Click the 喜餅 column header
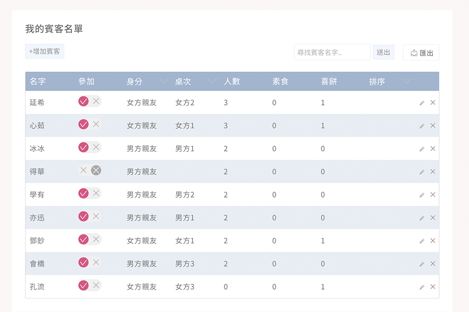This screenshot has width=469, height=312. [x=328, y=82]
